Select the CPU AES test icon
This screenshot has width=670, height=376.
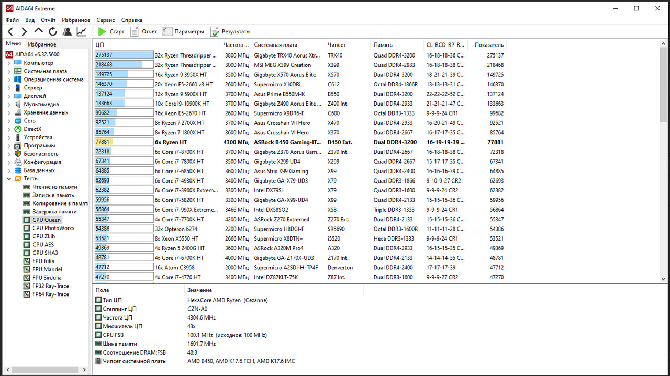tap(27, 245)
